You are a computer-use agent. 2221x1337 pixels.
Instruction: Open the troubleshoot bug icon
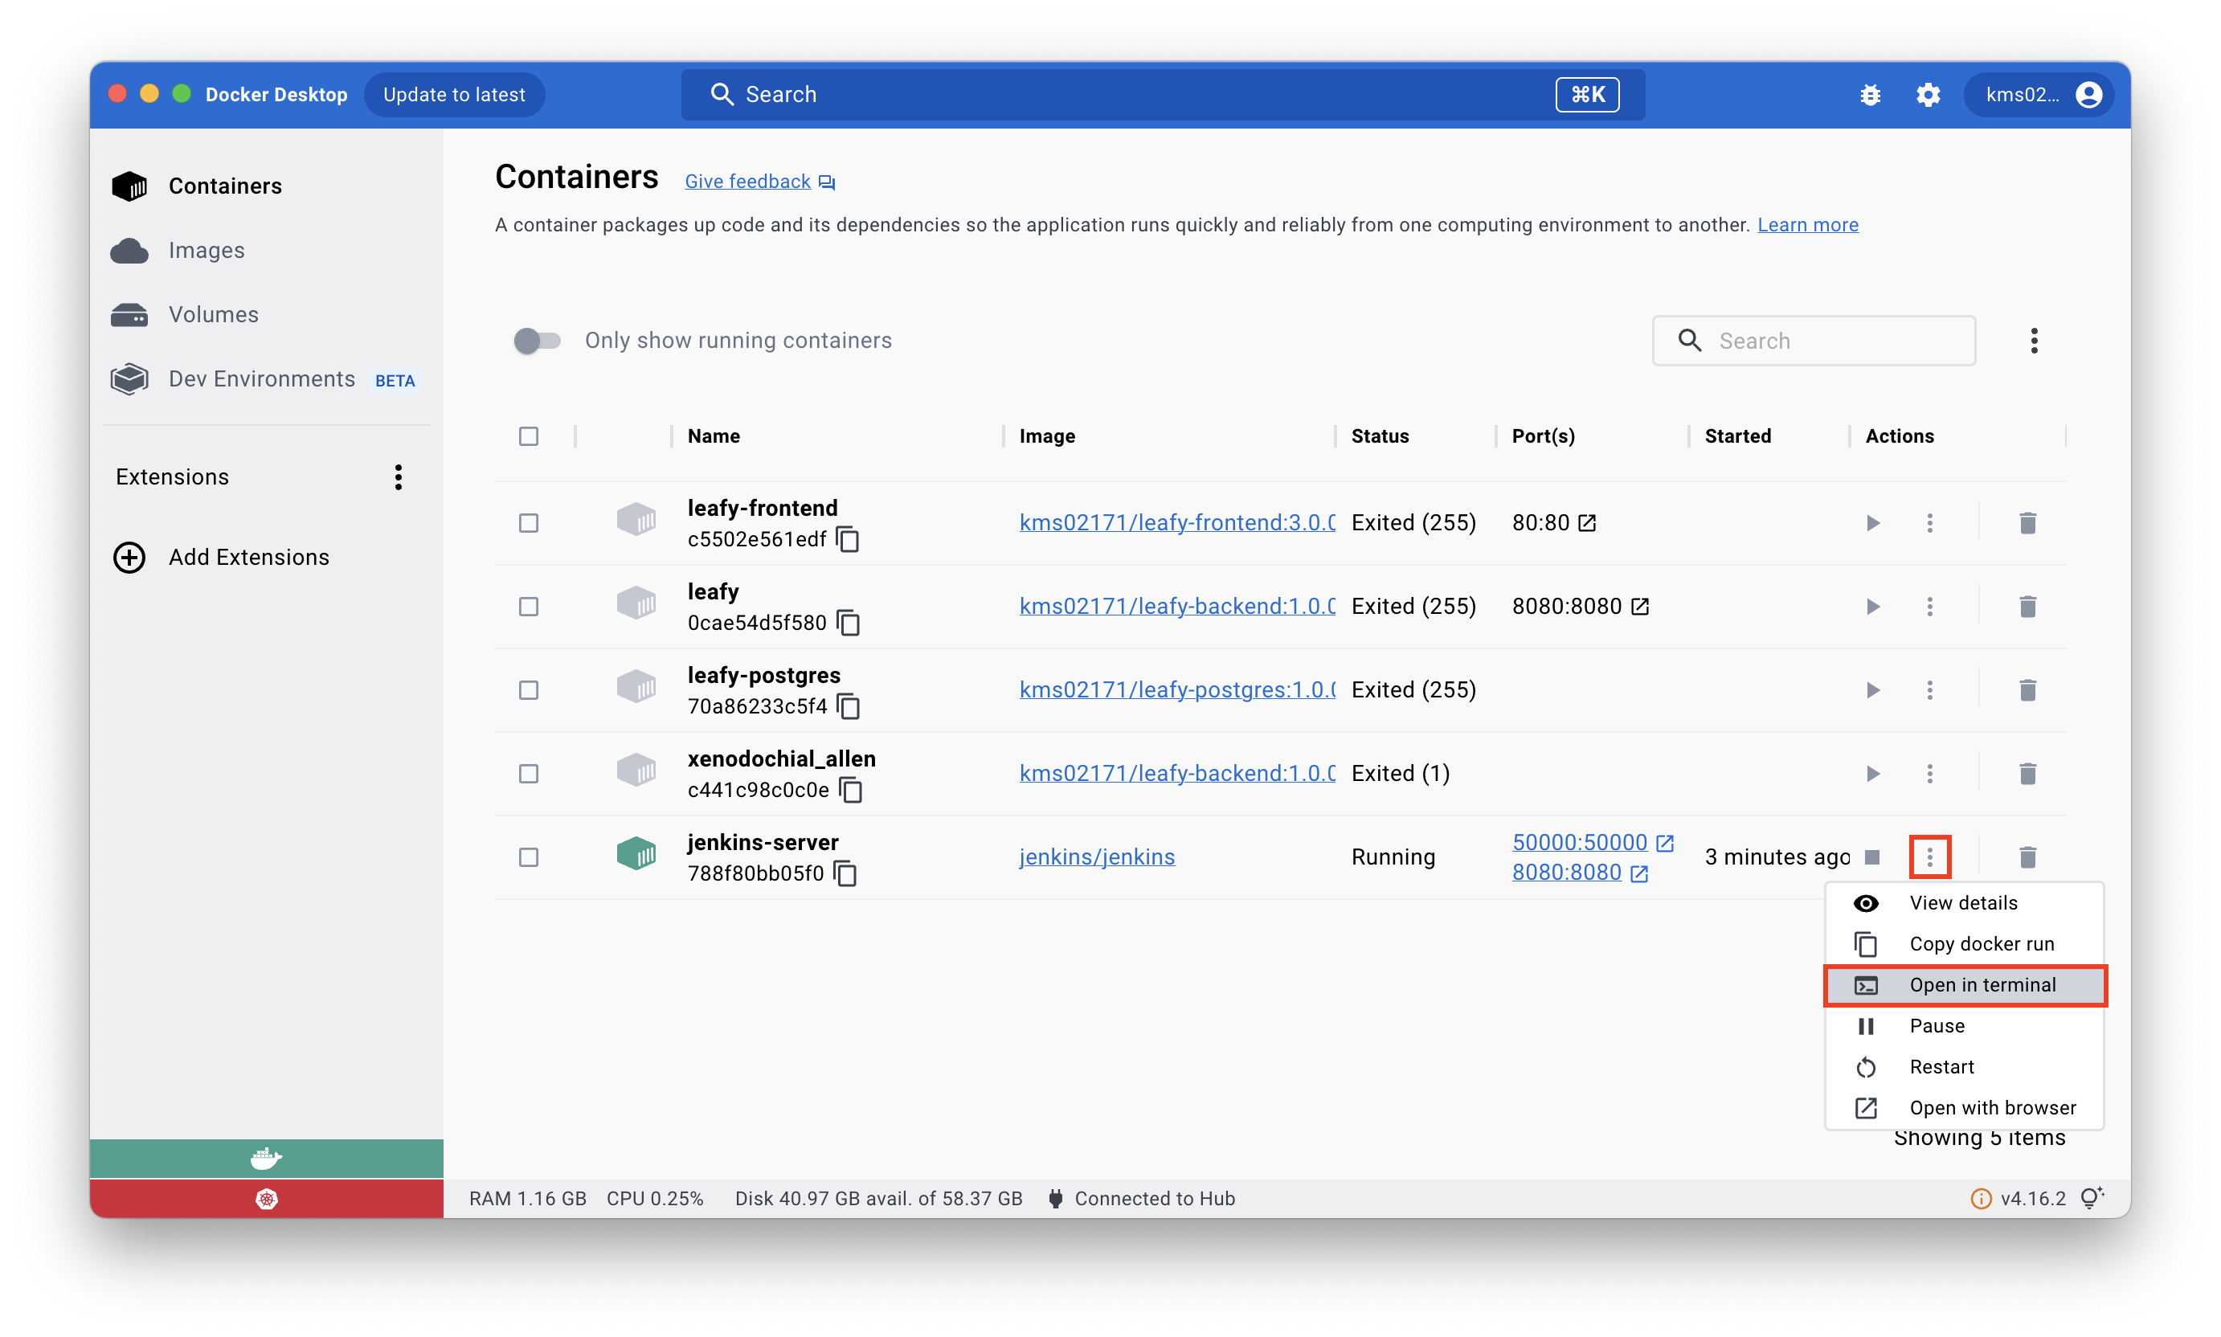pyautogui.click(x=1870, y=95)
